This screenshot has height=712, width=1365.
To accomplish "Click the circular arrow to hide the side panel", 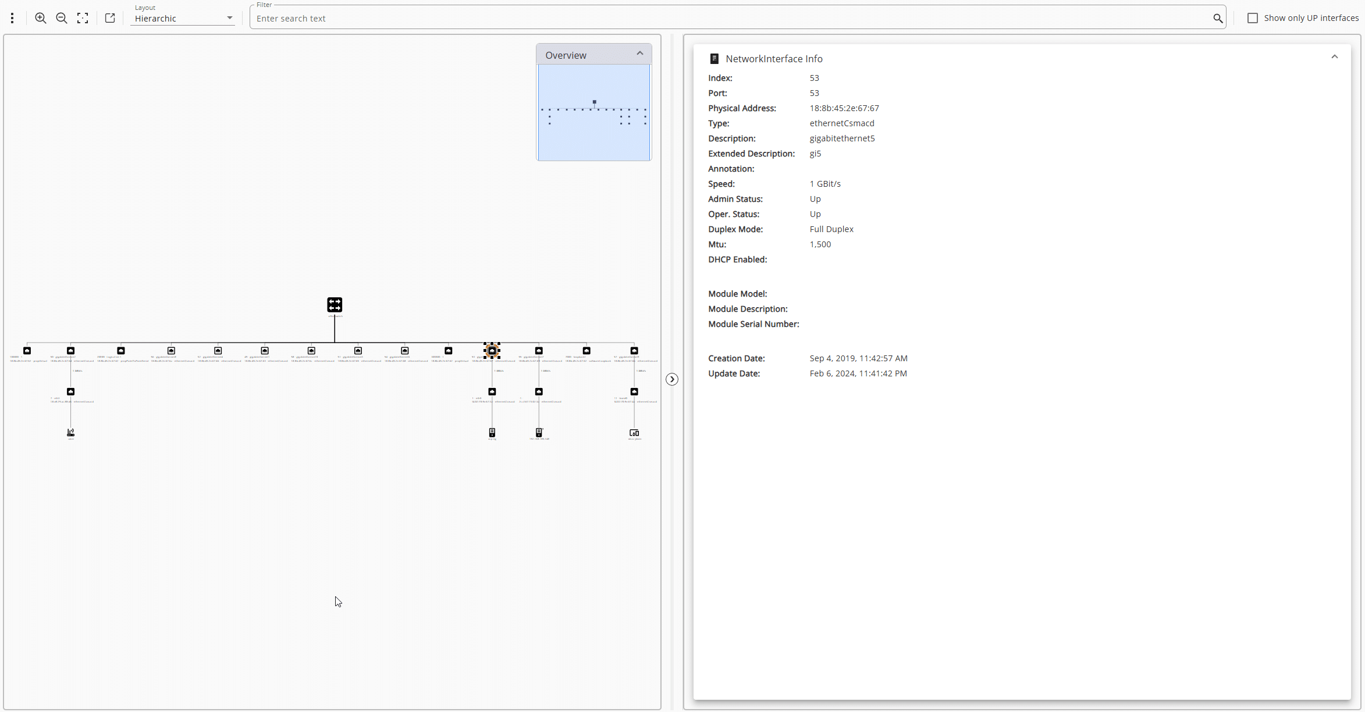I will pyautogui.click(x=672, y=379).
